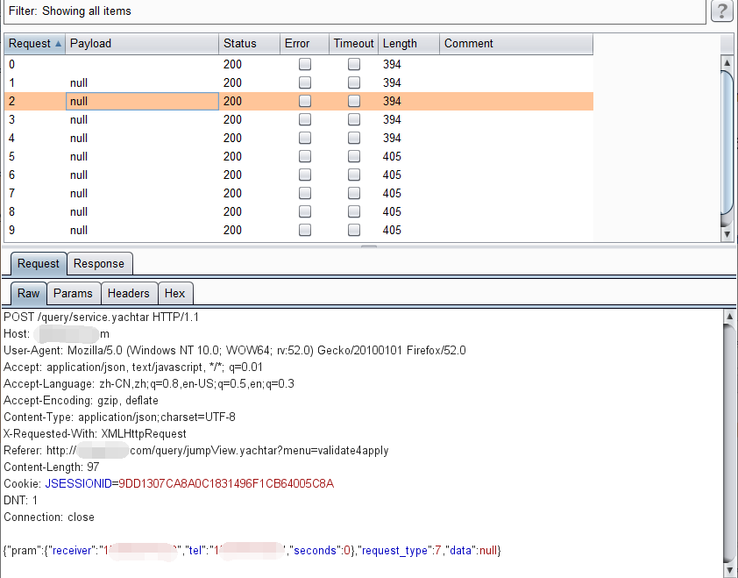Sort by the Length column header

pyautogui.click(x=408, y=44)
